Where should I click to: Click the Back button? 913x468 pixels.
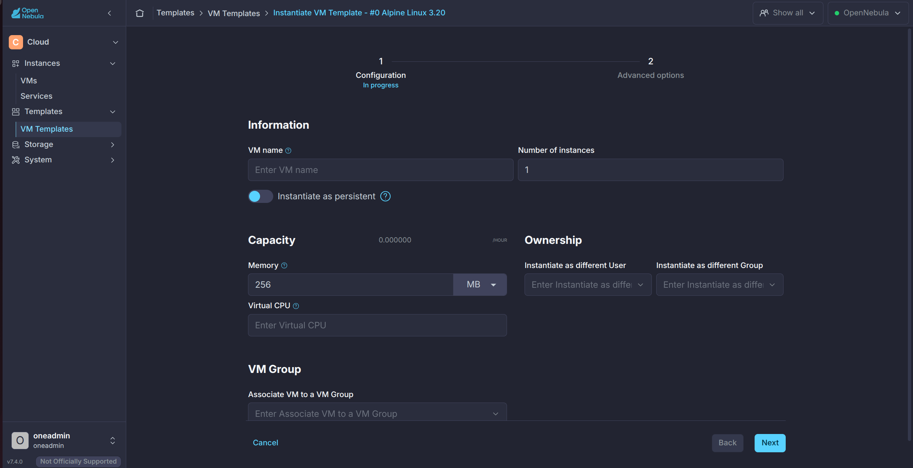[727, 443]
